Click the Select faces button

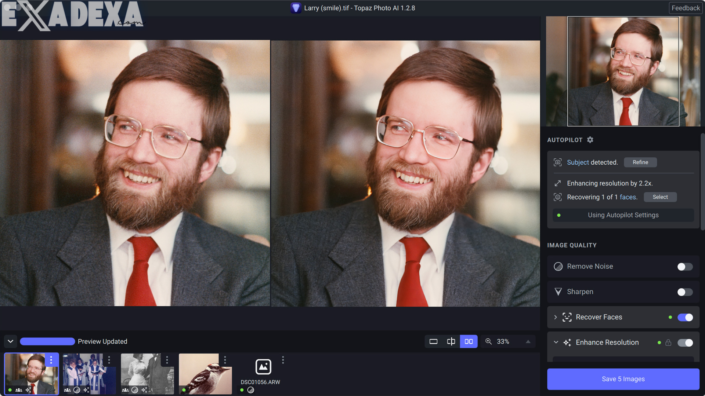[x=660, y=197]
